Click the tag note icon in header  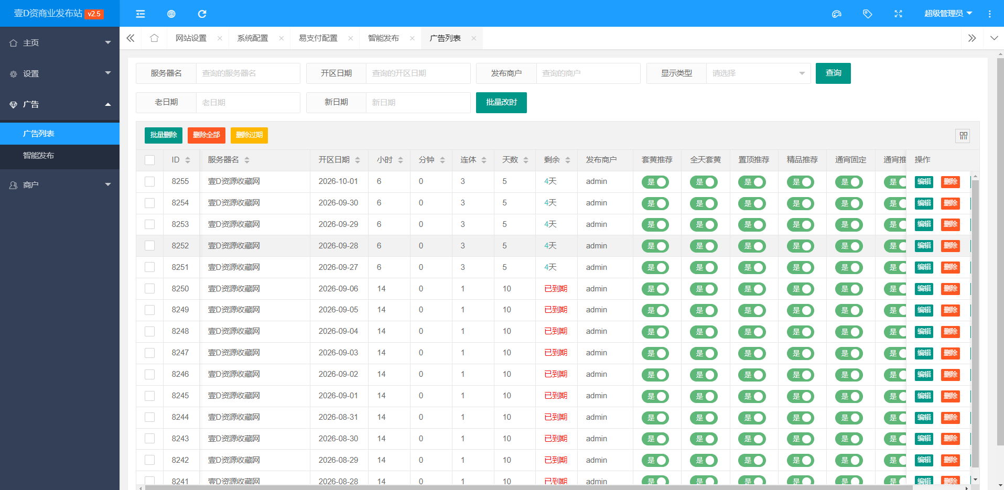tap(868, 14)
